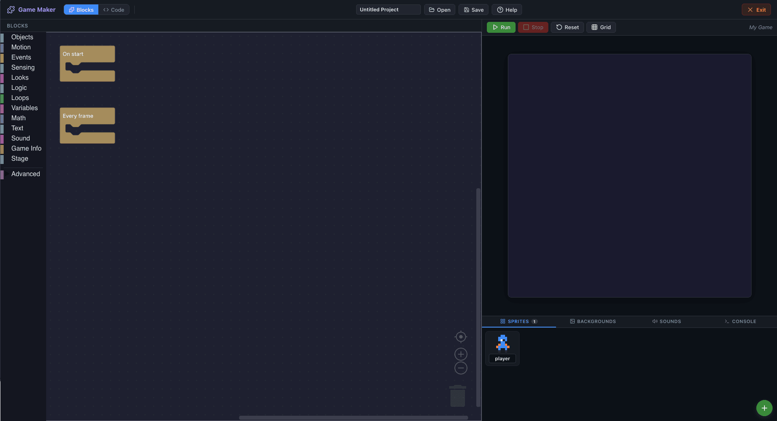The width and height of the screenshot is (777, 421).
Task: Click the zoom-in magnifier icon on canvas
Action: click(x=461, y=354)
